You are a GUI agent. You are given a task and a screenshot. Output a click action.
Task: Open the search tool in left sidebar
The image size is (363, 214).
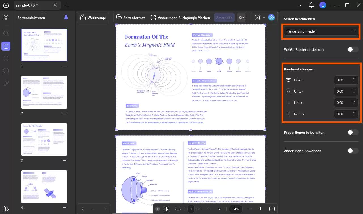pos(6,33)
